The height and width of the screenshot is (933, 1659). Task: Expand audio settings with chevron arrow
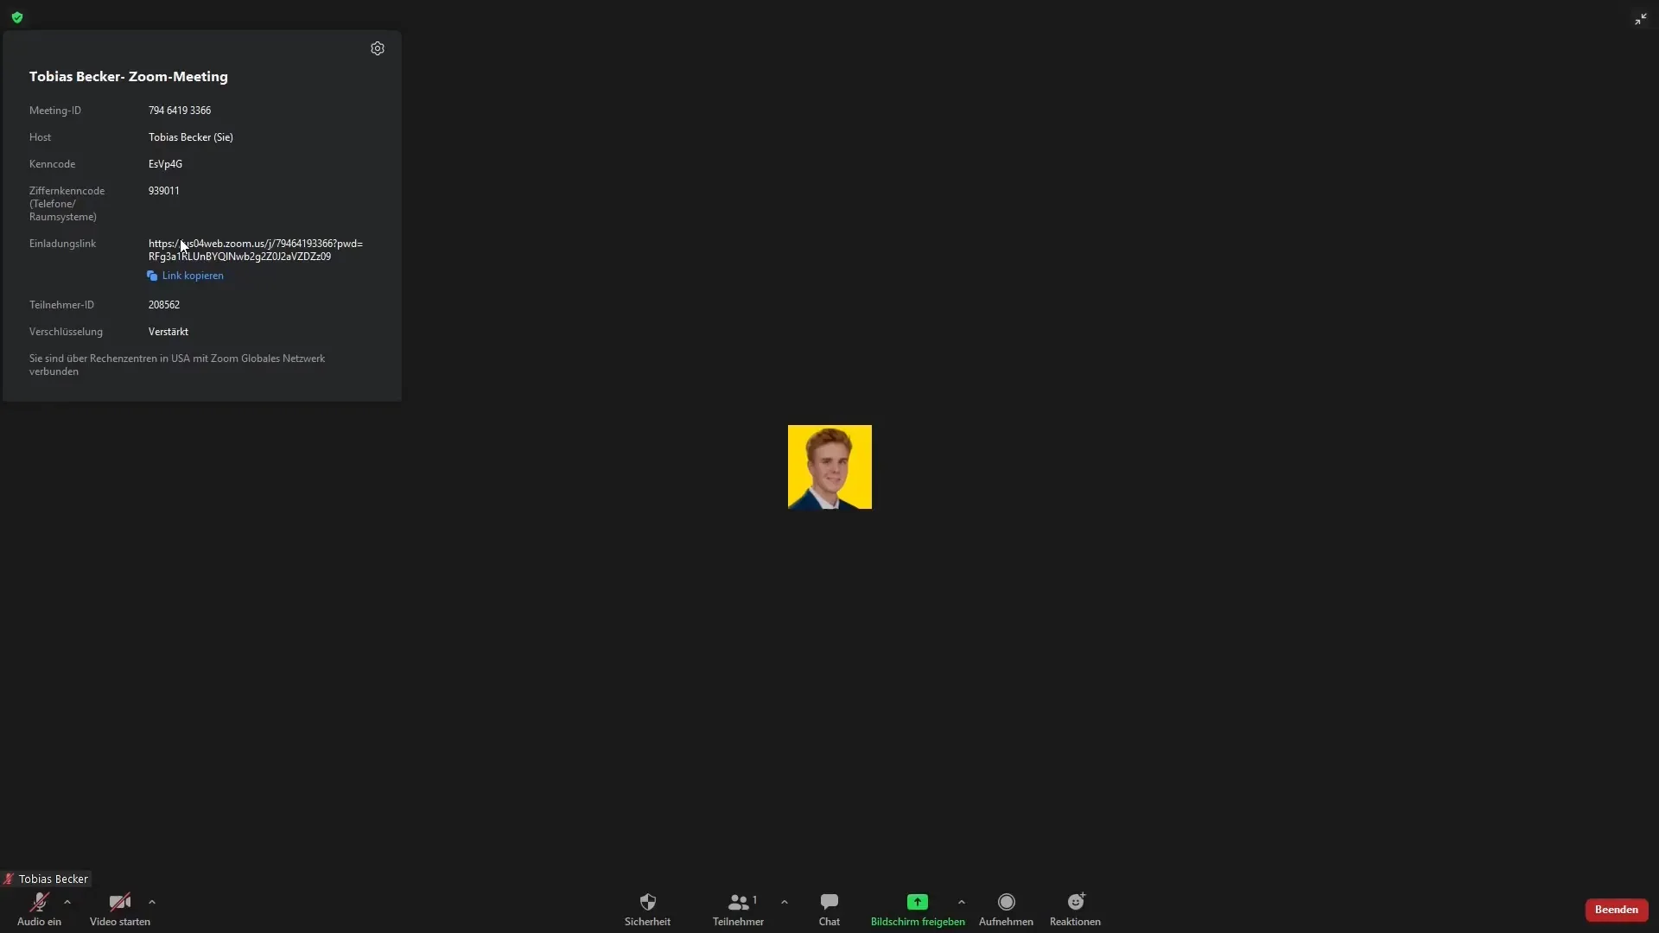pos(66,902)
